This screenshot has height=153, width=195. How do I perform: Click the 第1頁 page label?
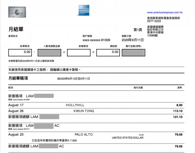pyautogui.click(x=138, y=30)
